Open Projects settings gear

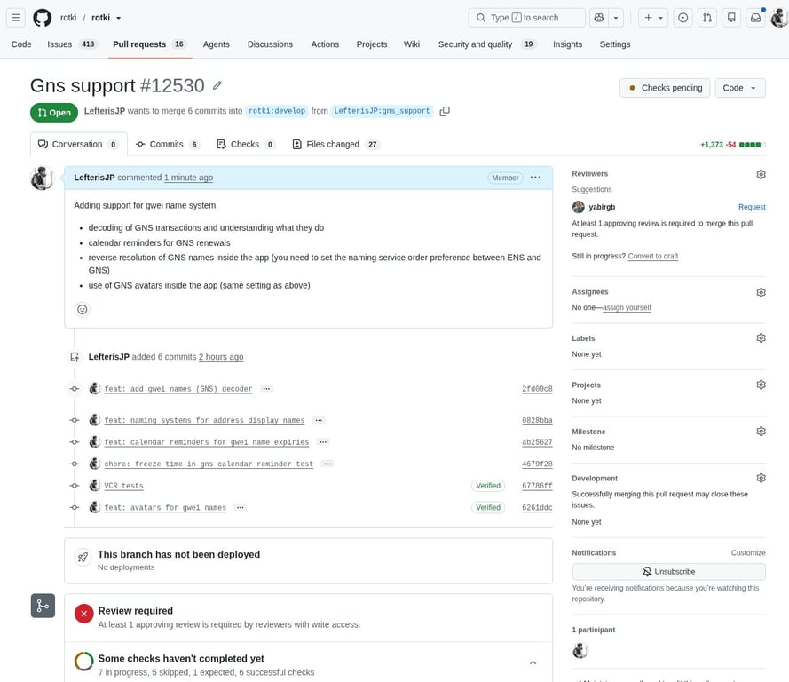point(761,385)
